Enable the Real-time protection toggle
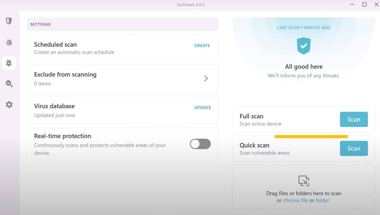Screen dimensions: 380x215 click(x=200, y=144)
